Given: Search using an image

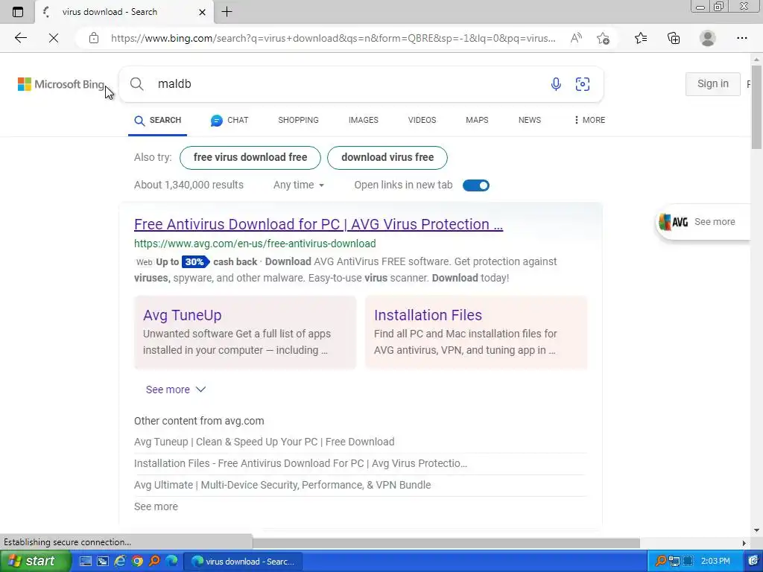Looking at the screenshot, I should 583,84.
